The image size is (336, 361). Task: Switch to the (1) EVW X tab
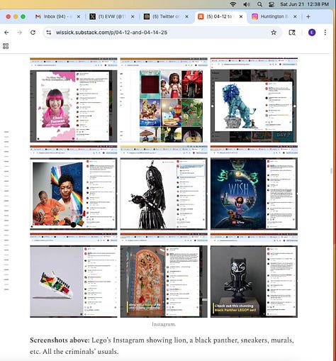pyautogui.click(x=111, y=16)
